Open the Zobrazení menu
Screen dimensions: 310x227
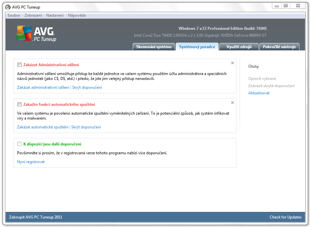click(x=33, y=15)
